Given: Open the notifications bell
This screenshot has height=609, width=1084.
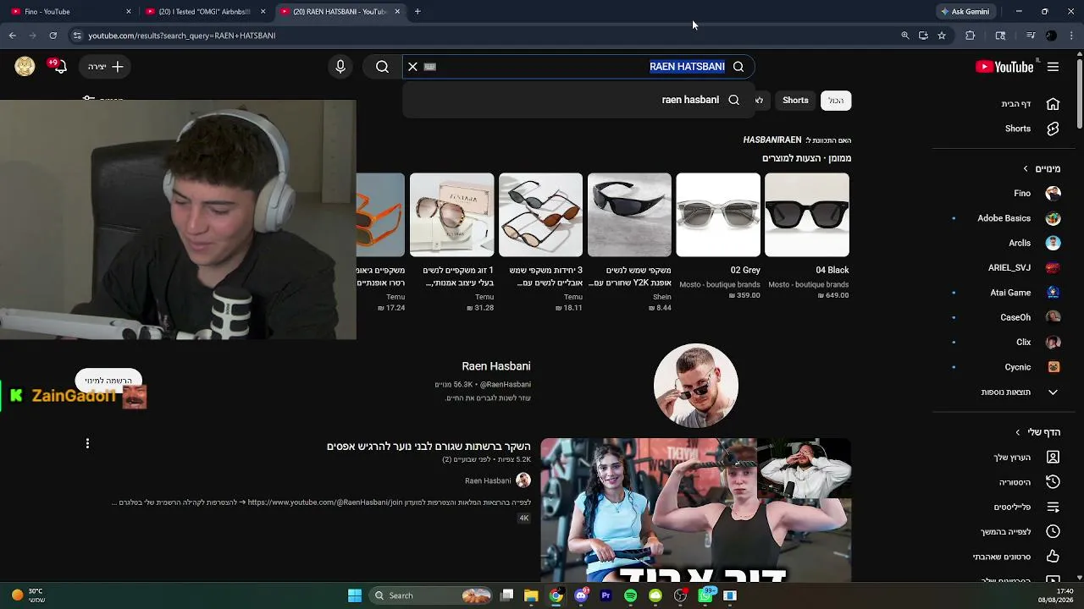Looking at the screenshot, I should click(58, 67).
